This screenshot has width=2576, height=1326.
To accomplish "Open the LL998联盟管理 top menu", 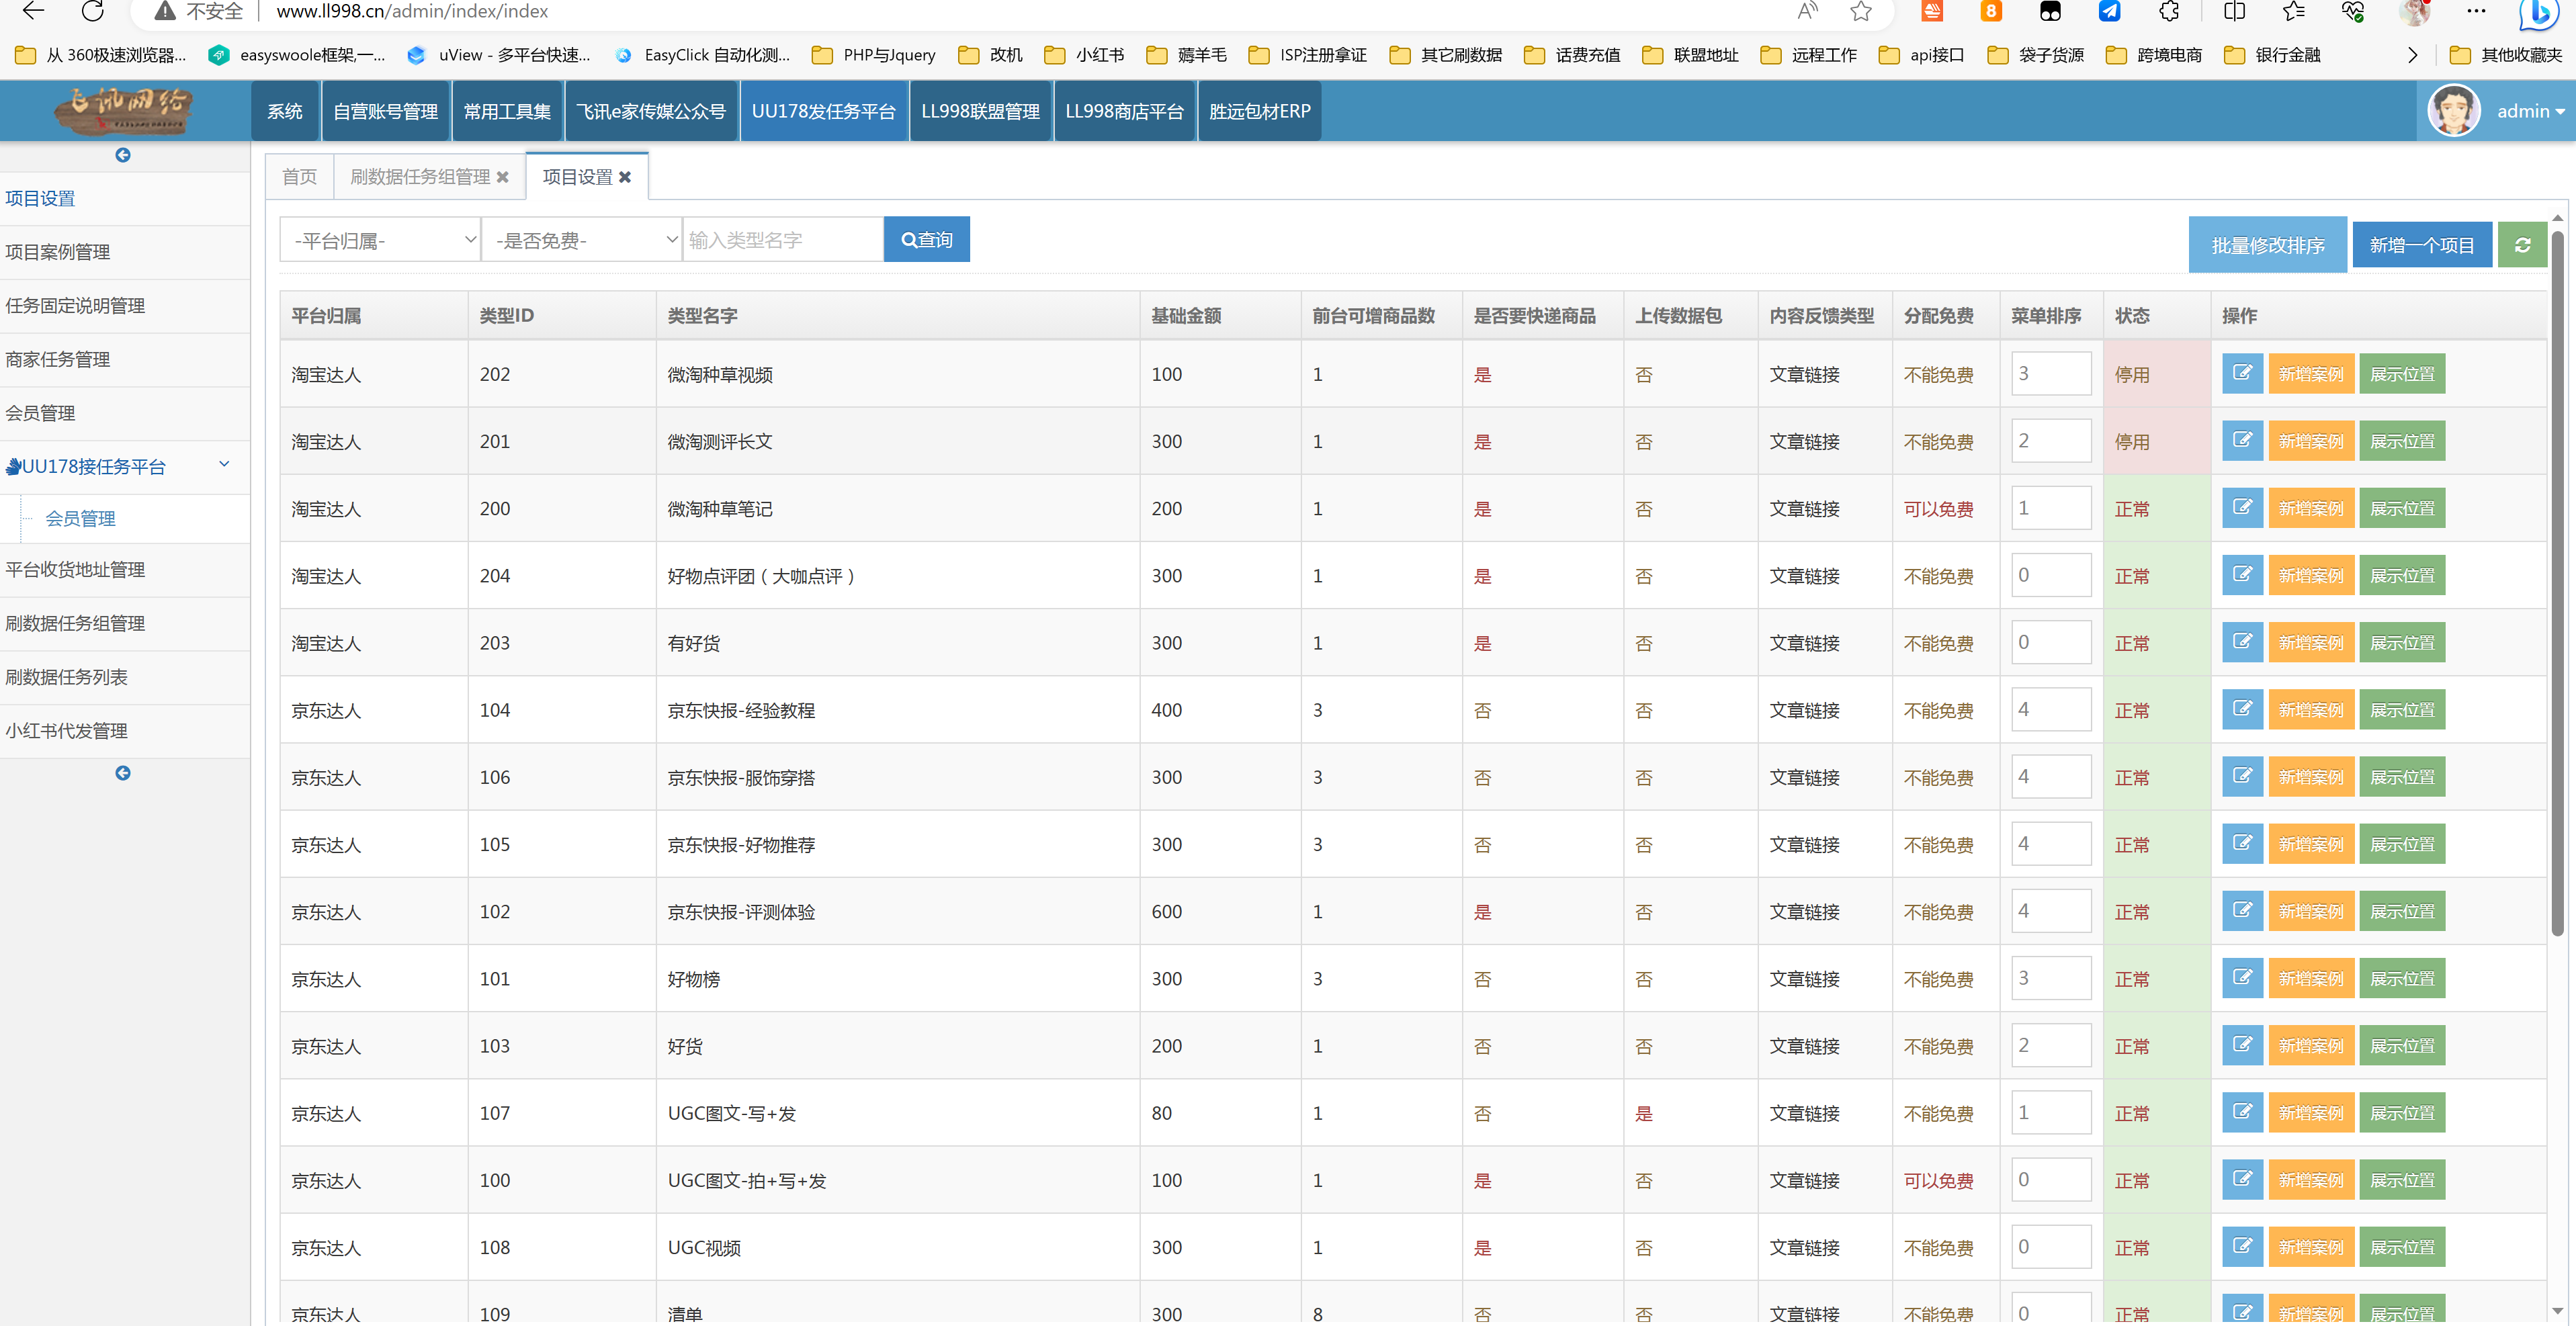I will 980,111.
